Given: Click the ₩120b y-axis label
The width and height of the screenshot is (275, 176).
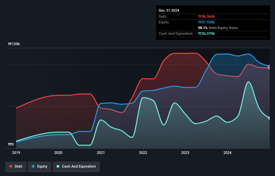Looking at the screenshot, I should coord(14,44).
